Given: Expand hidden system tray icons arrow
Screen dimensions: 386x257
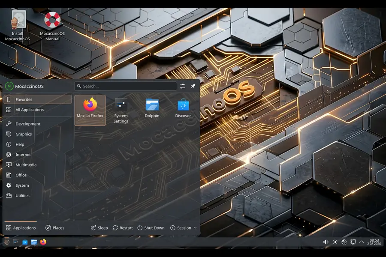Looking at the screenshot, I should [362, 242].
